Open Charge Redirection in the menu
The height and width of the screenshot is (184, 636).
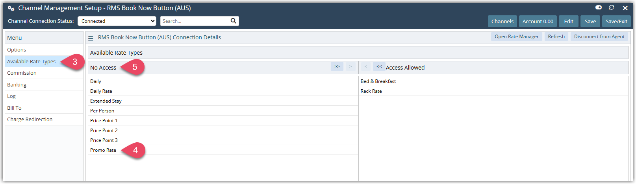click(44, 119)
